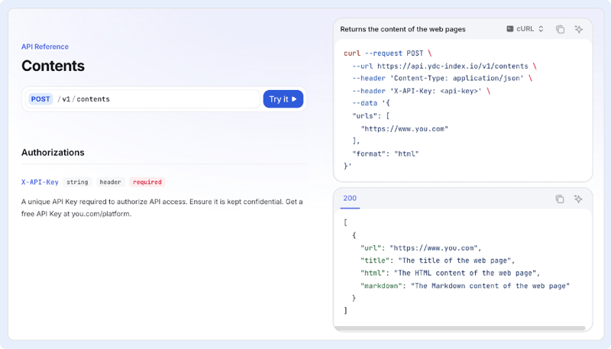Click the string type tag
Image resolution: width=611 pixels, height=349 pixels.
[77, 182]
